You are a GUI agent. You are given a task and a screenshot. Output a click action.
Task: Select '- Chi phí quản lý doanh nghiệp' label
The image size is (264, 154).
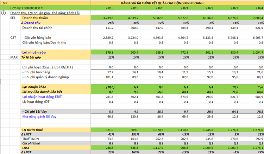pyautogui.click(x=45, y=77)
